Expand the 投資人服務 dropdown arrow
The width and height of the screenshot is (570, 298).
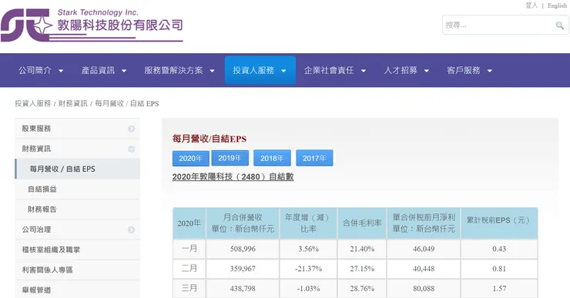point(283,71)
